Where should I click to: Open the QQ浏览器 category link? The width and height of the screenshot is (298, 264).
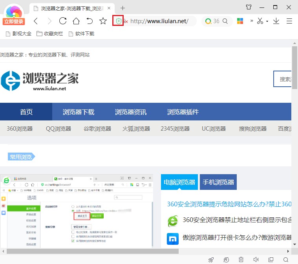click(59, 129)
